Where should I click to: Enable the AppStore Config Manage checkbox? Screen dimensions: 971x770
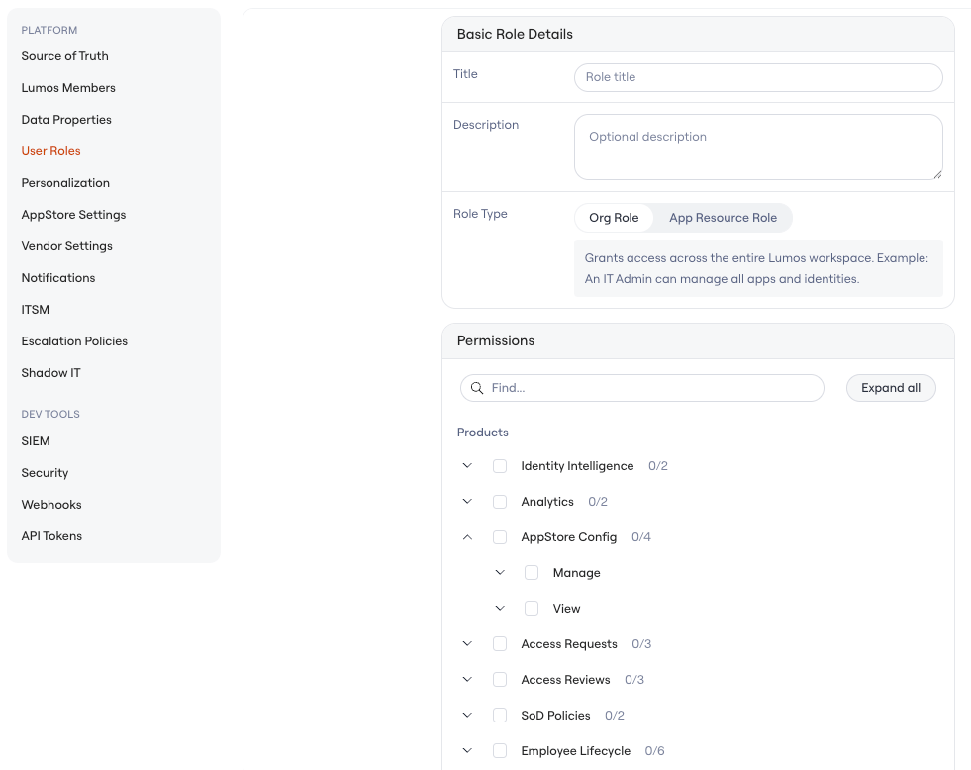click(x=532, y=572)
